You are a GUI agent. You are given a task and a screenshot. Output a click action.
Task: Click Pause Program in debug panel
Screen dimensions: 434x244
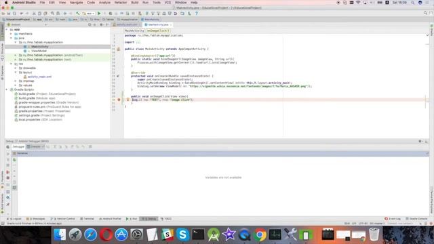(x=7, y=160)
